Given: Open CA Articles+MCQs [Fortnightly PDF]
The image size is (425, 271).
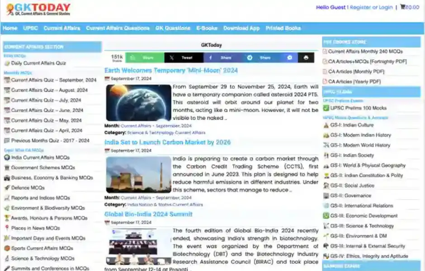Looking at the screenshot, I should point(367,61).
